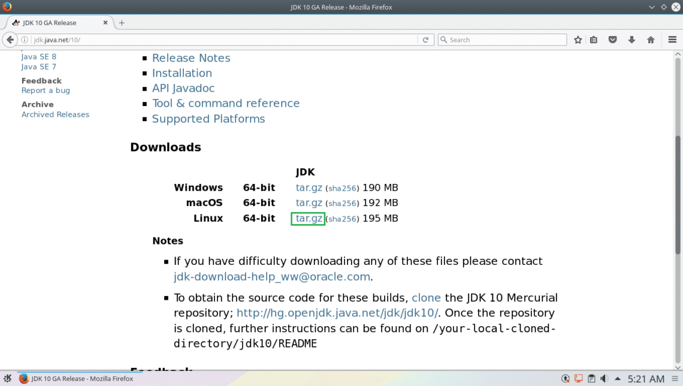Reload the page with the refresh icon

(425, 40)
